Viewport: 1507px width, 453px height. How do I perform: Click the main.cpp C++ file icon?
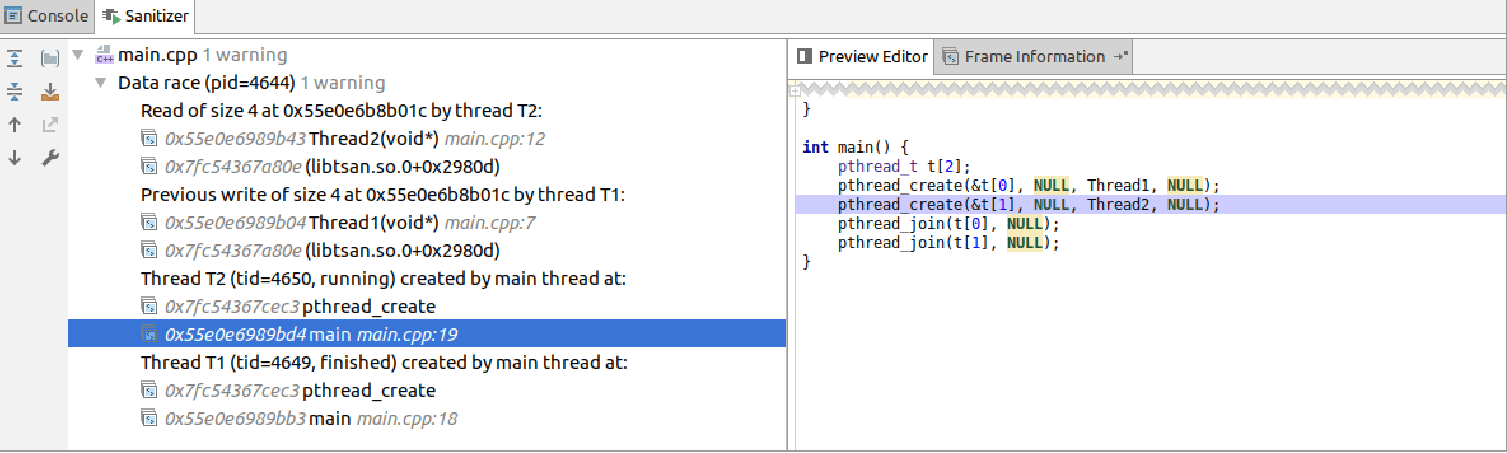tap(104, 55)
